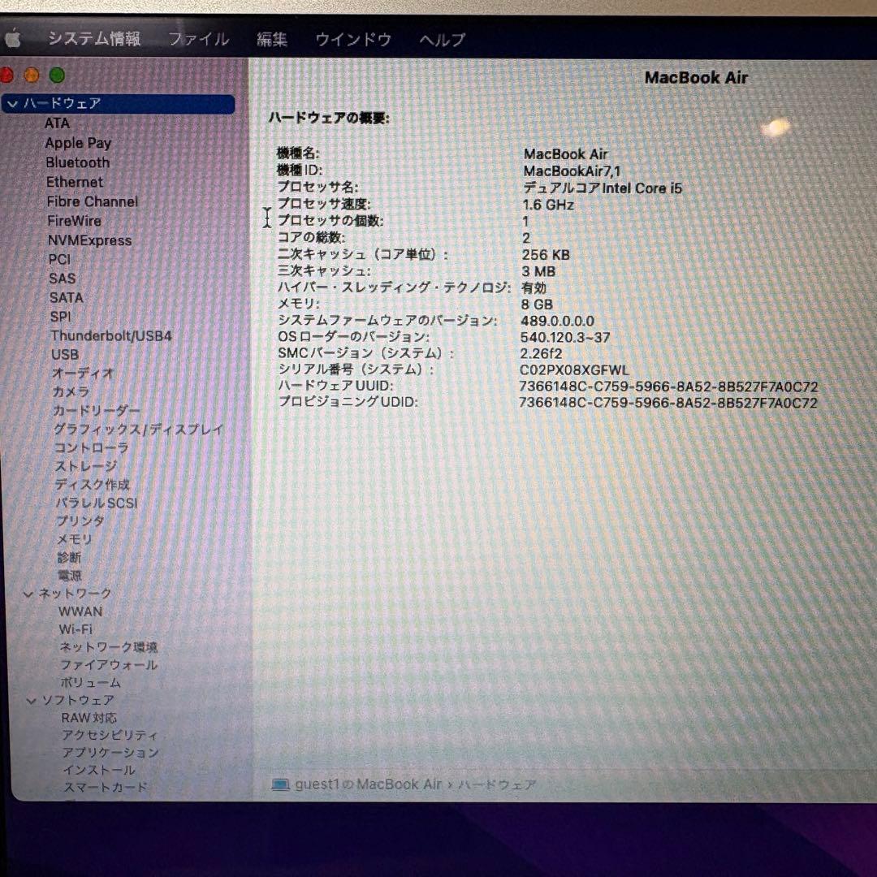Open the ファイル menu
The width and height of the screenshot is (877, 877).
click(x=197, y=37)
